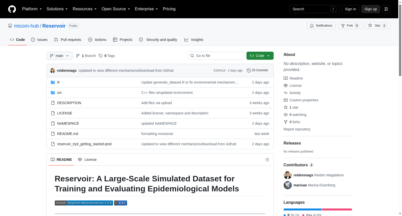Switch to the License tab in file viewer
Screen dimensions: 402x216
[x=87, y=160]
